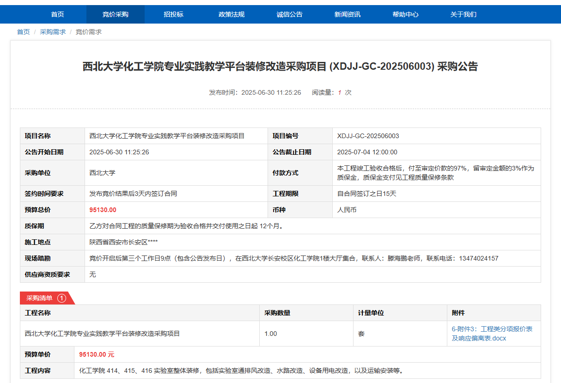Image resolution: width=561 pixels, height=383 pixels.
Task: Click the announcement title heading
Action: [280, 67]
